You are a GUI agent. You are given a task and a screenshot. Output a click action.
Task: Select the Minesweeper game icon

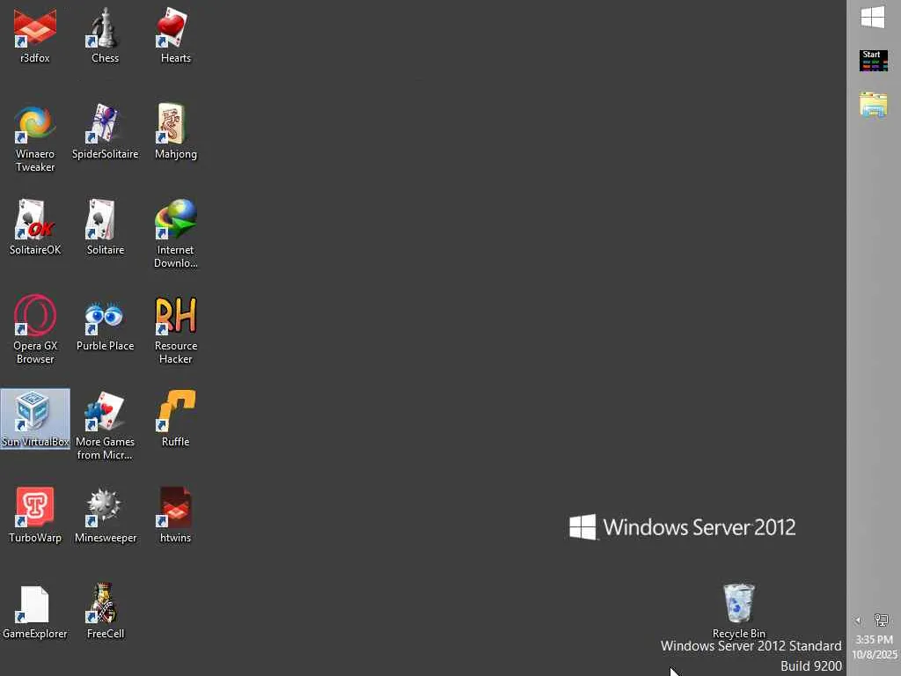pos(106,515)
